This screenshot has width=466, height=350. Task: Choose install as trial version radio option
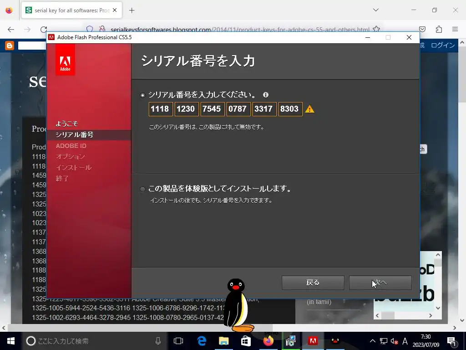pyautogui.click(x=142, y=189)
